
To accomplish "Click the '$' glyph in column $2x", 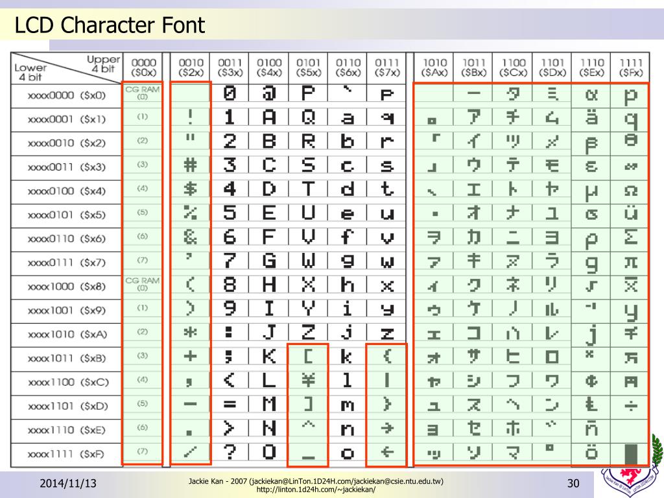I will point(190,189).
